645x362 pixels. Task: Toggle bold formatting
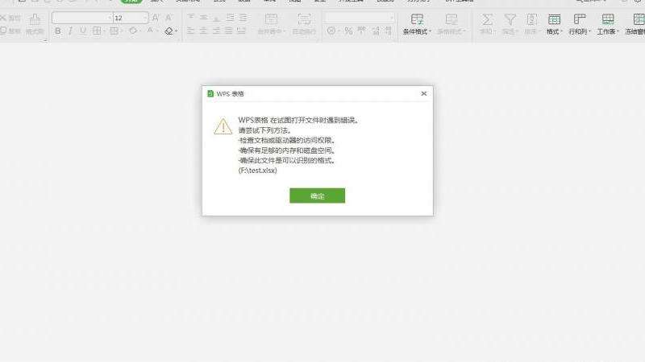[57, 31]
